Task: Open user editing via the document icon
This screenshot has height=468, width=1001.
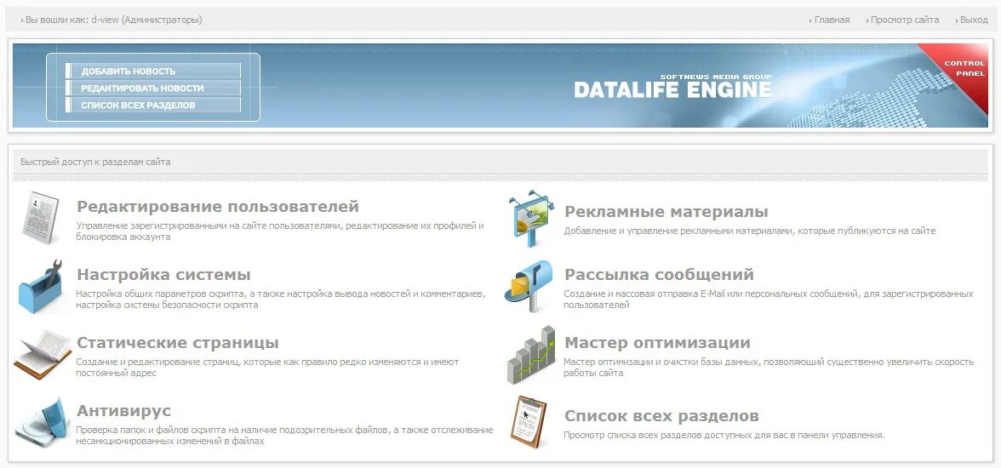Action: [x=41, y=219]
